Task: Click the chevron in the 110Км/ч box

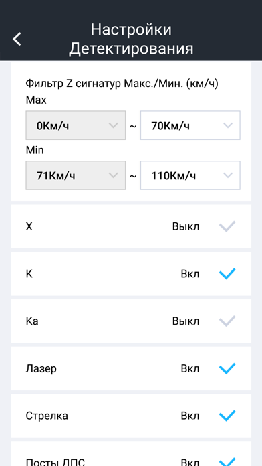Action: [x=228, y=175]
